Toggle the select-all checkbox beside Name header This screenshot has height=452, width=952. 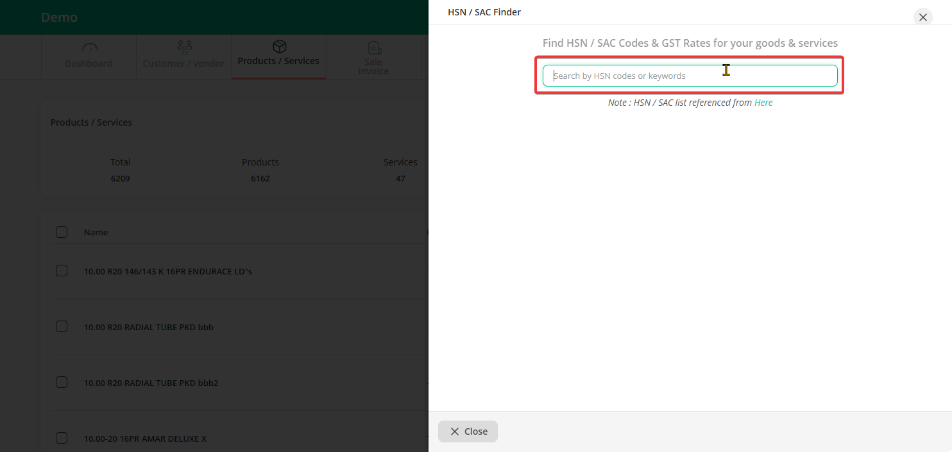62,232
